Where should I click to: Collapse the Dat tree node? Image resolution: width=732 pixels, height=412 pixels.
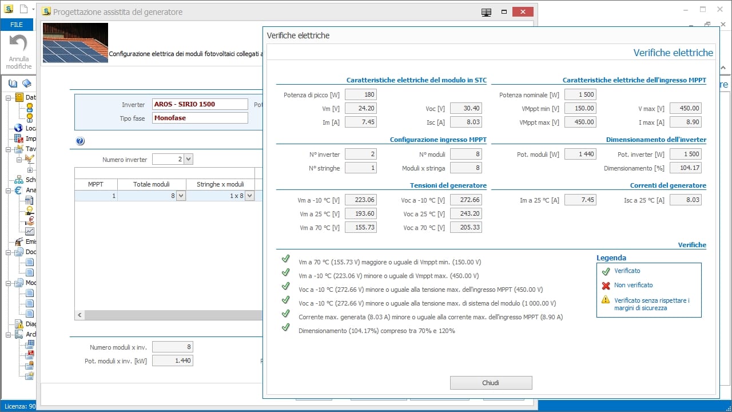point(9,97)
